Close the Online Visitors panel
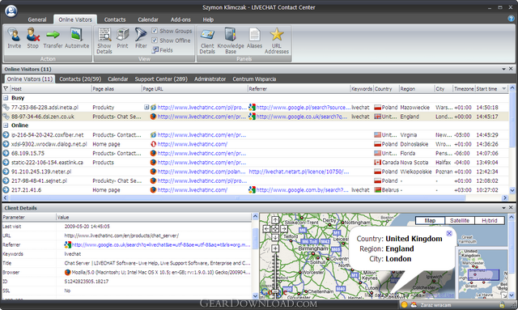This screenshot has height=310, width=518. pos(511,69)
